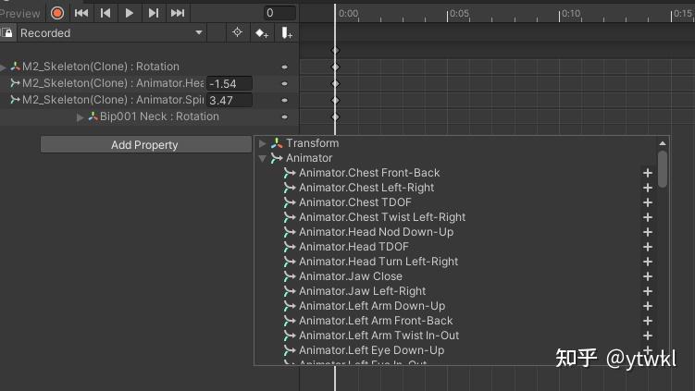Edit the -1.54 value field
The image size is (695, 391).
230,84
